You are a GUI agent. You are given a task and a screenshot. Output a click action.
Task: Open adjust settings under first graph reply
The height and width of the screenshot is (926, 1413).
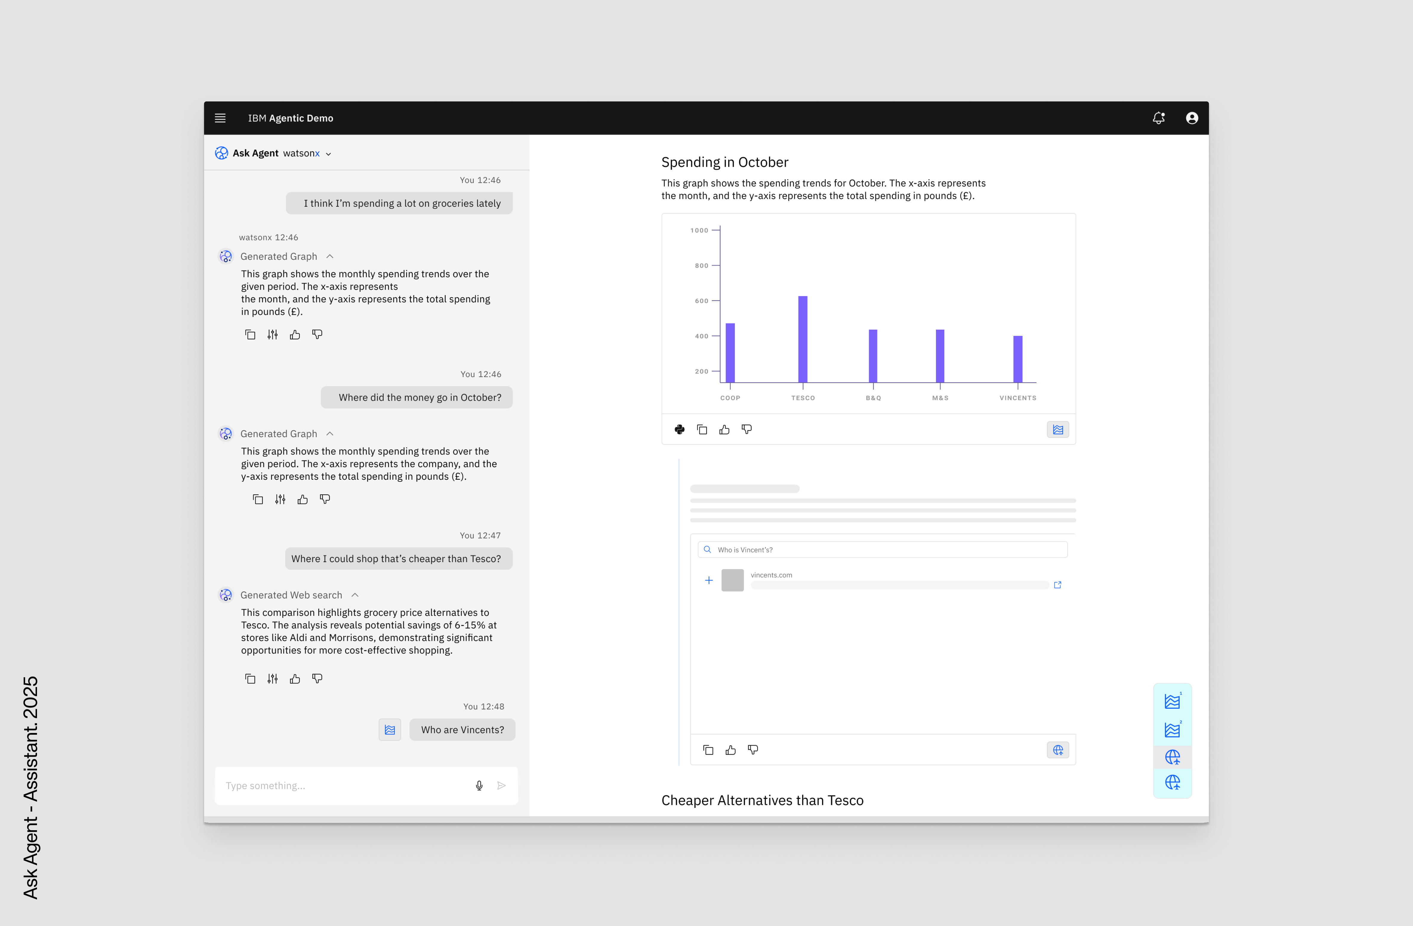272,335
